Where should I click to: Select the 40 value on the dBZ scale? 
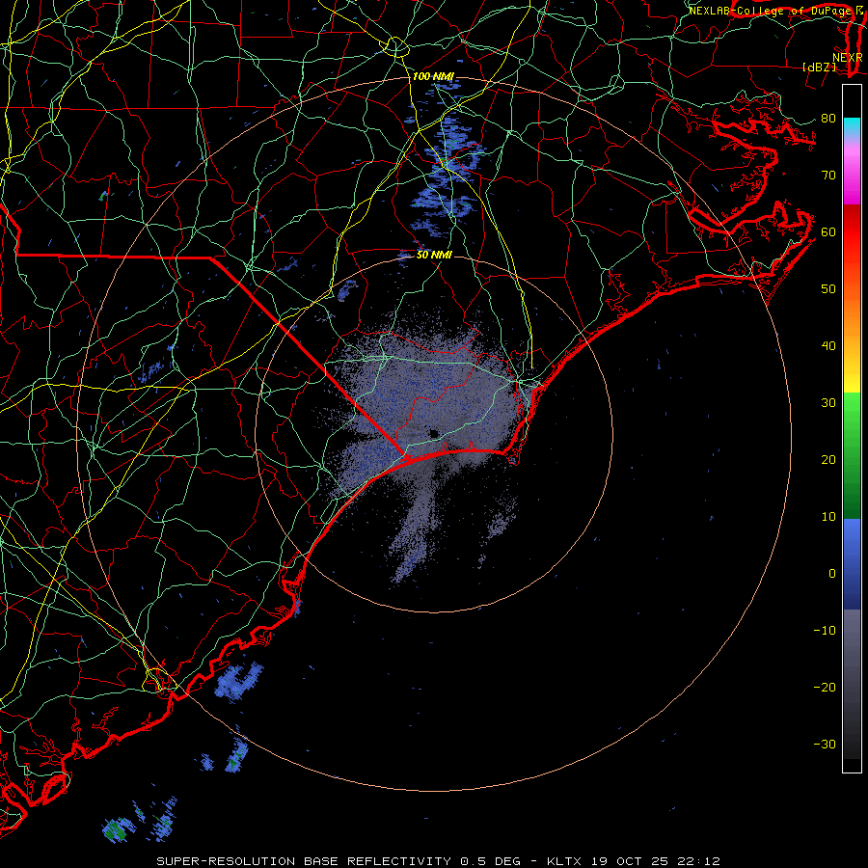[x=828, y=345]
